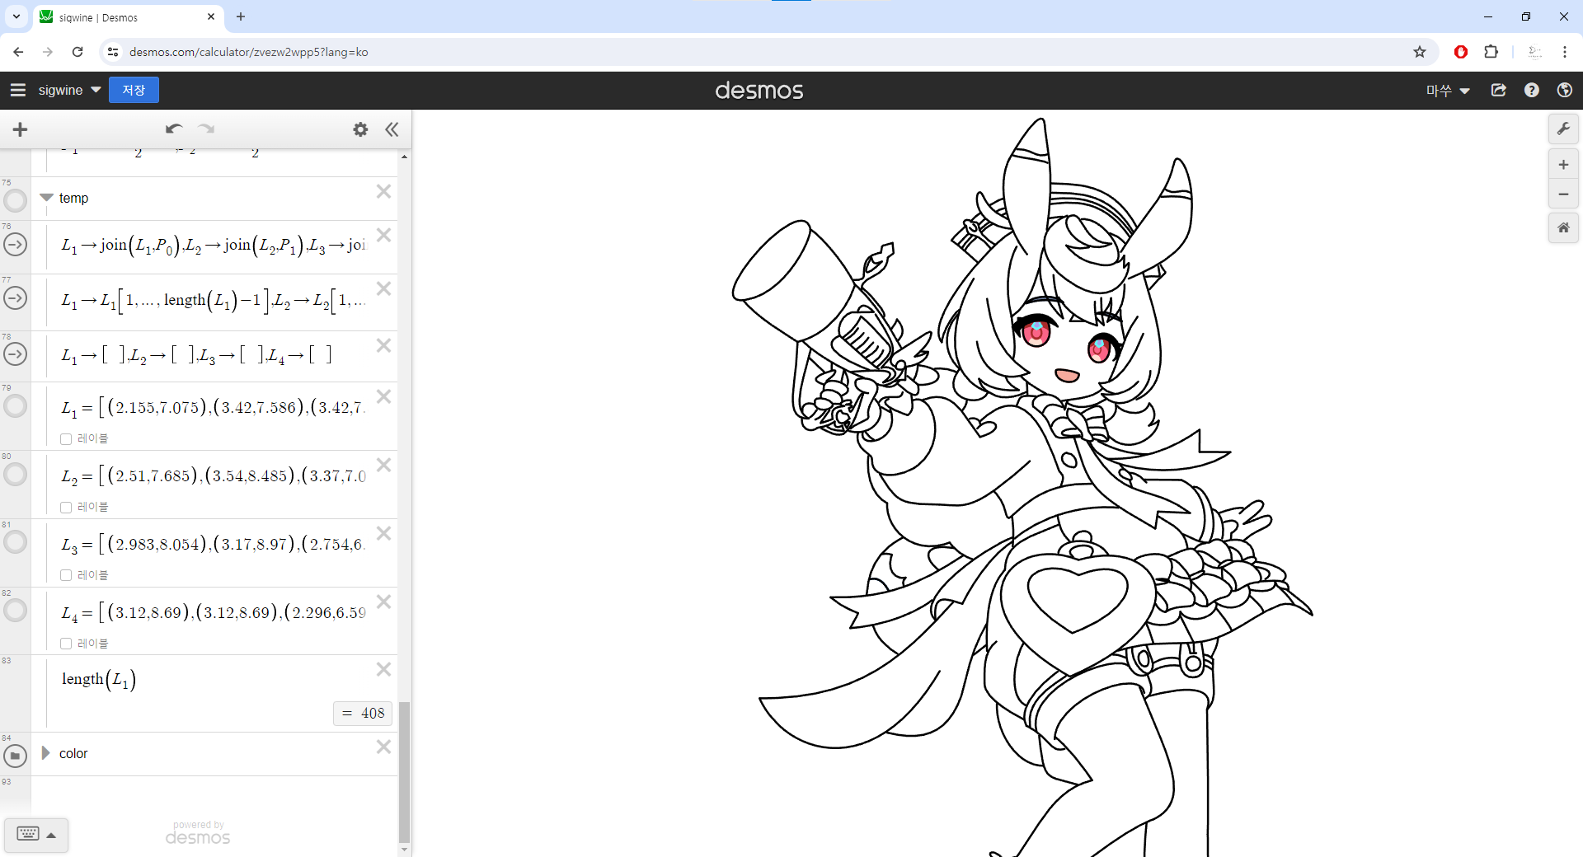Zoom in on the graph

[x=1563, y=165]
